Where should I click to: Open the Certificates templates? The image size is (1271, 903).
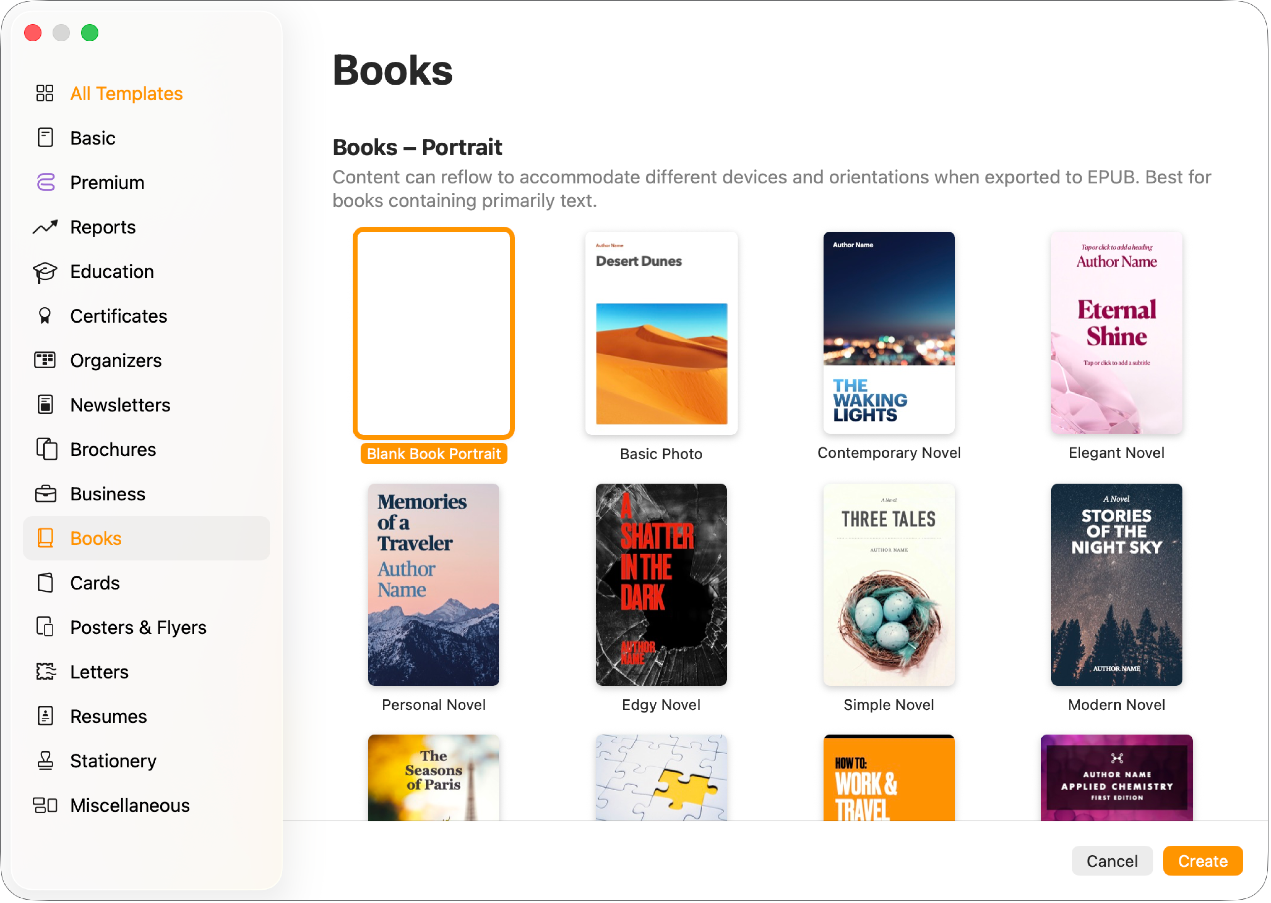(118, 316)
